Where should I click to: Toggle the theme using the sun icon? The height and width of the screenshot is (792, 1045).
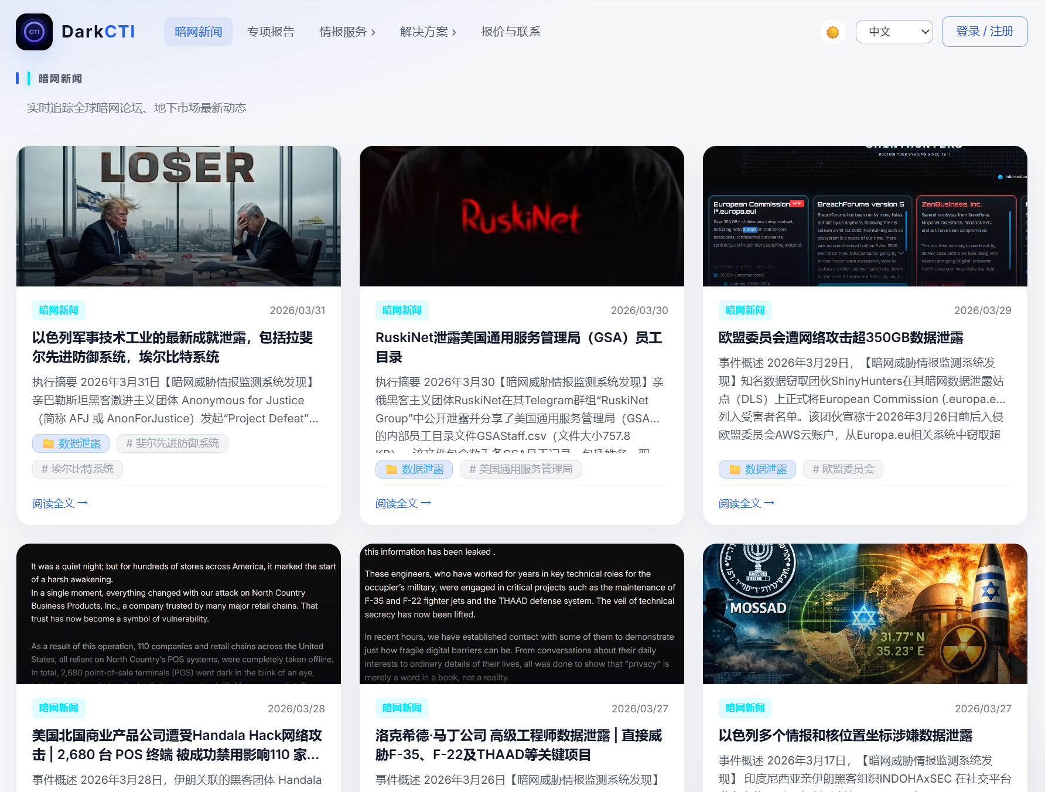pyautogui.click(x=832, y=32)
